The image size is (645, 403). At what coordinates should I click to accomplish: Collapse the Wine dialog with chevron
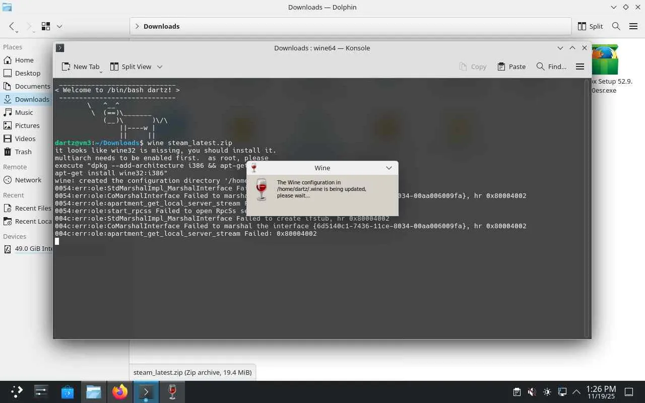(389, 168)
